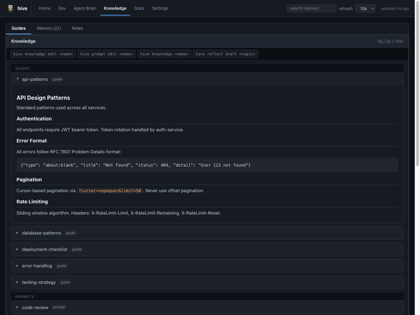Expand the code-review prompt
420x315 pixels.
point(207,307)
